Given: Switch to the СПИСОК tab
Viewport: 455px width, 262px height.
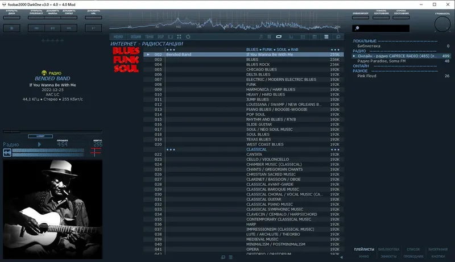Looking at the screenshot, I should coord(413,249).
